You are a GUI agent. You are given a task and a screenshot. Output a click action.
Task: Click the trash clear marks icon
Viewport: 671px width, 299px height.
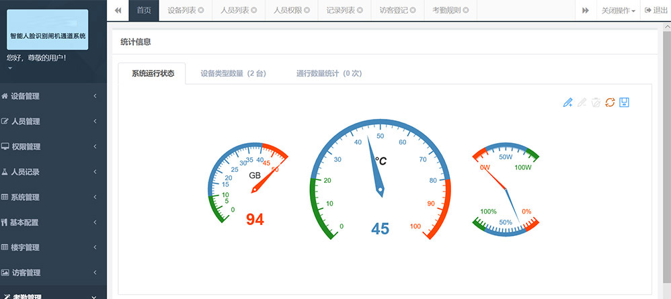point(596,102)
